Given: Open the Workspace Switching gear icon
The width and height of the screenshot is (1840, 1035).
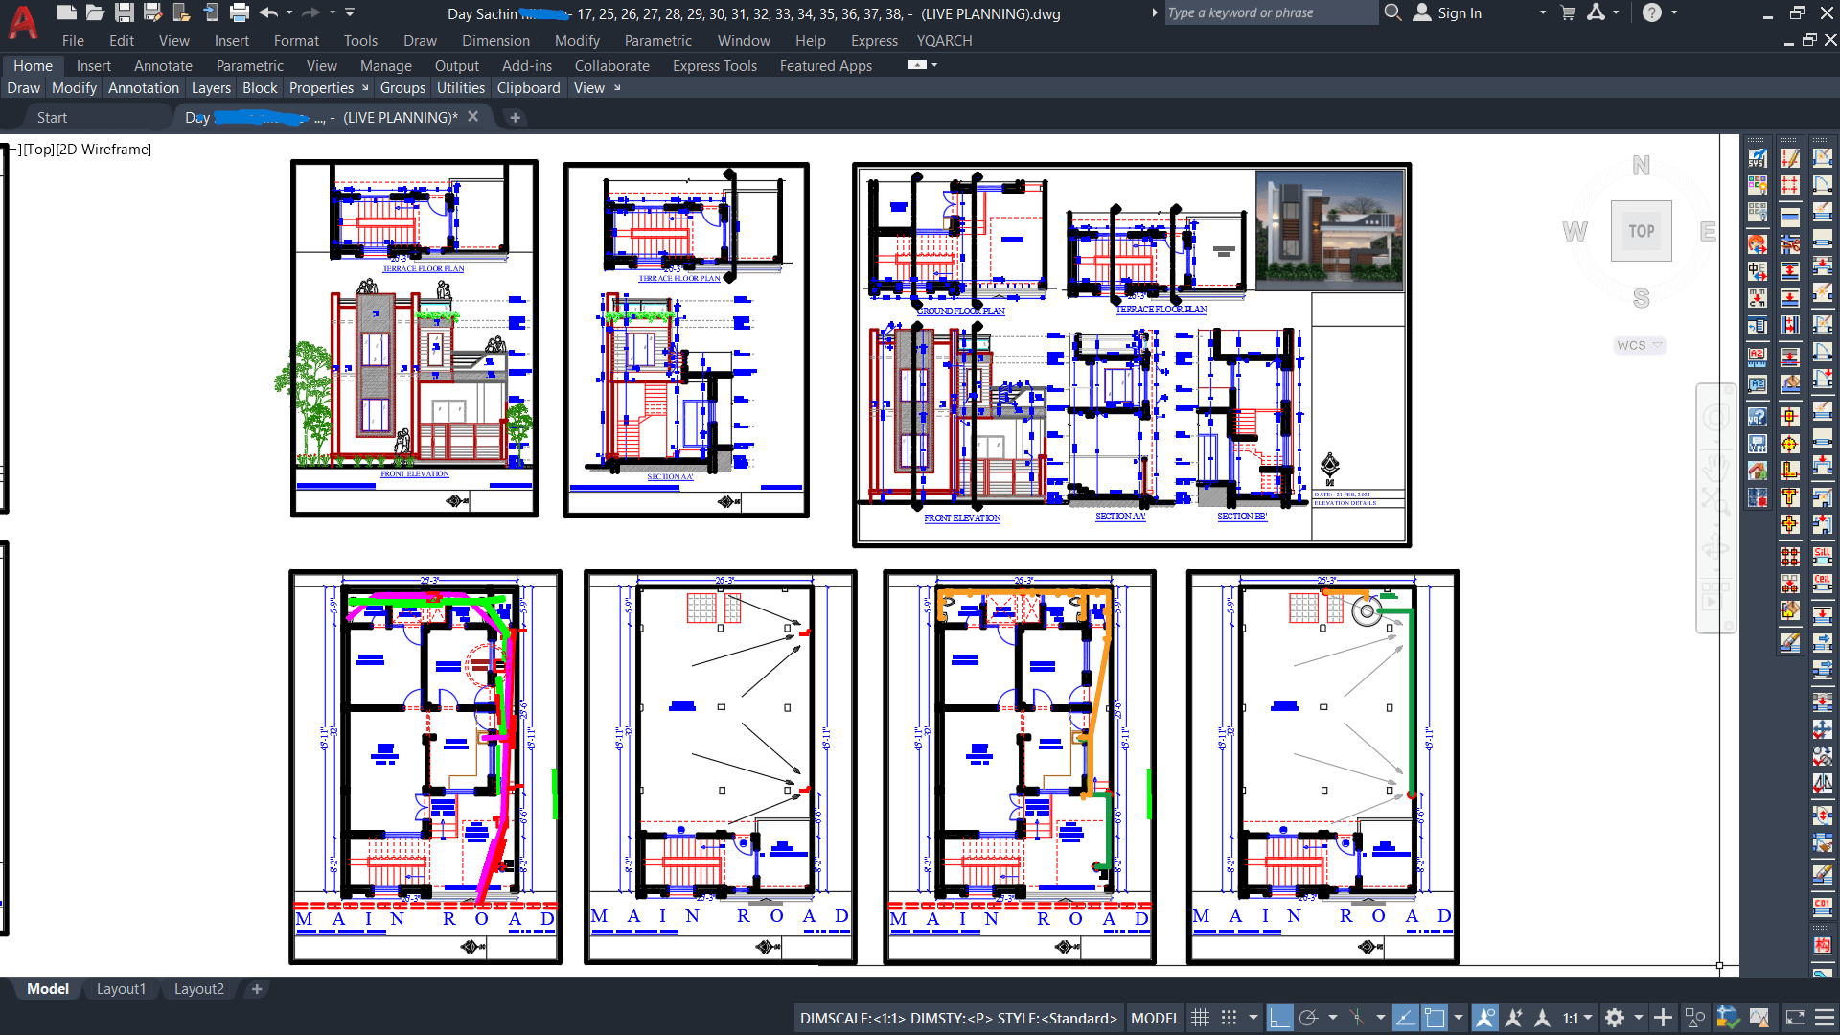Looking at the screenshot, I should click(x=1615, y=1018).
